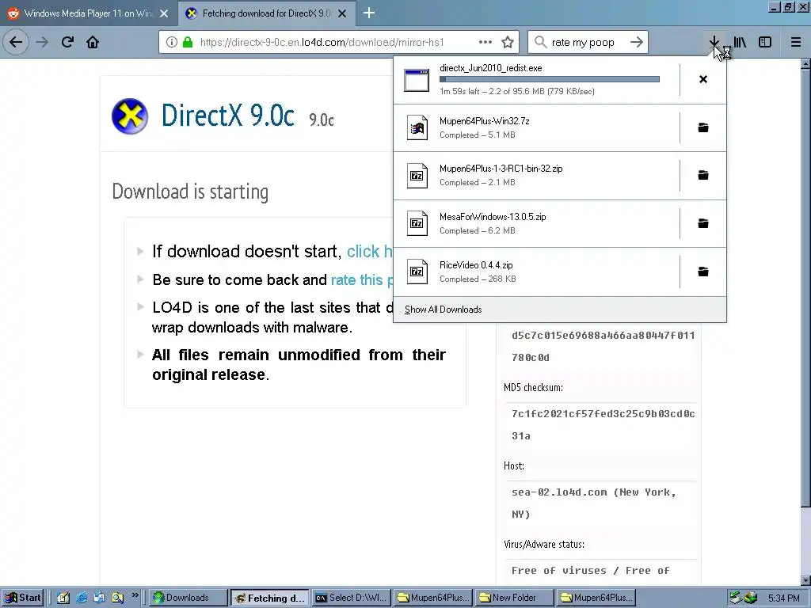The width and height of the screenshot is (811, 608).
Task: Click the directx_Jun2010_redist.exe file icon
Action: (417, 80)
